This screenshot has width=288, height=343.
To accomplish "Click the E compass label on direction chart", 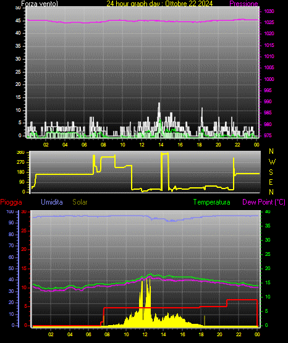I will coord(271,182).
